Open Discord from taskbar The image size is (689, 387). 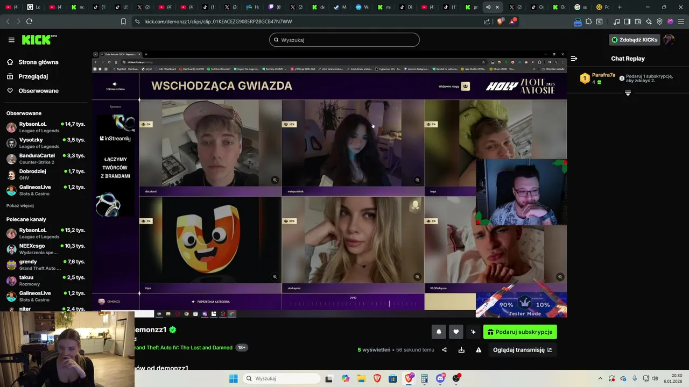pos(440,378)
